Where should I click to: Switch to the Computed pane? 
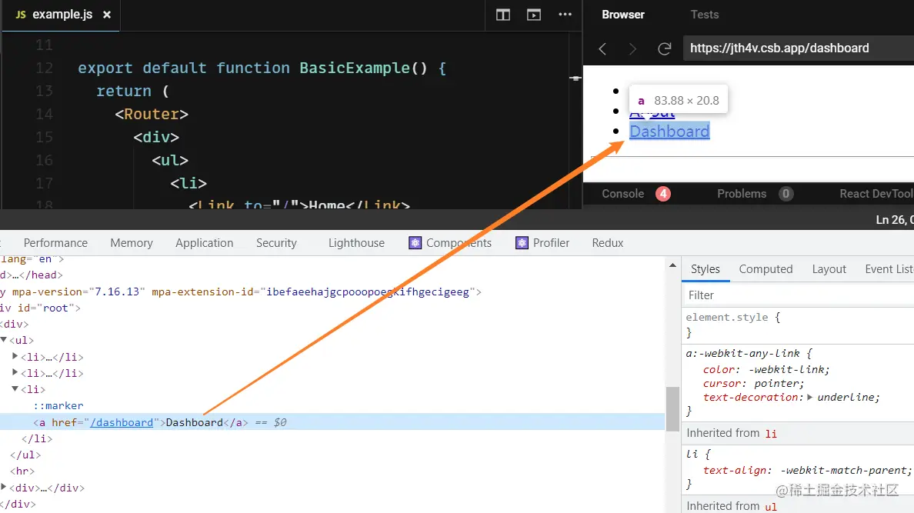[766, 269]
